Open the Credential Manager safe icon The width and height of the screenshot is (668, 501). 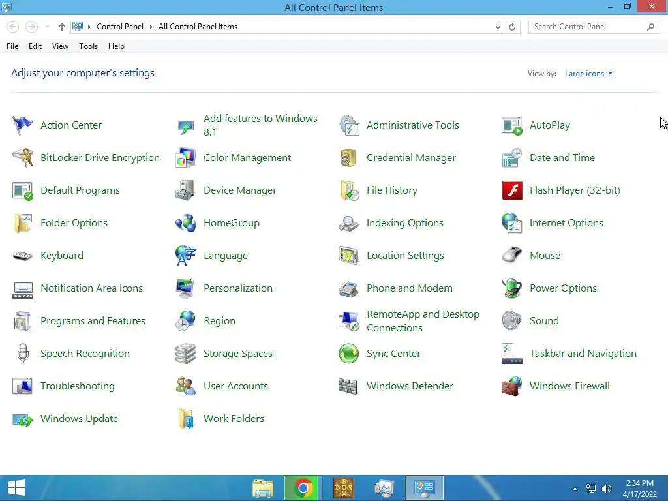point(349,158)
